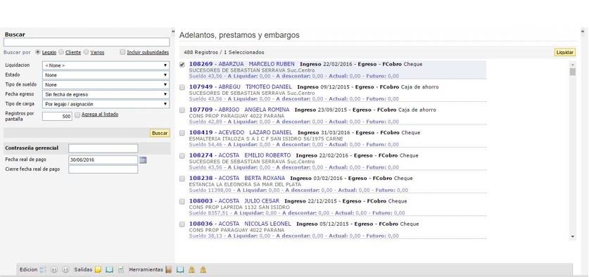This screenshot has height=277, width=589.
Task: Click the scrollbar down arrow of the list
Action: click(x=573, y=236)
